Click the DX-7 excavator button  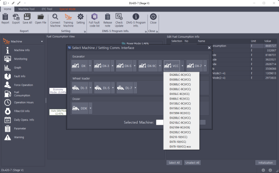194,66
